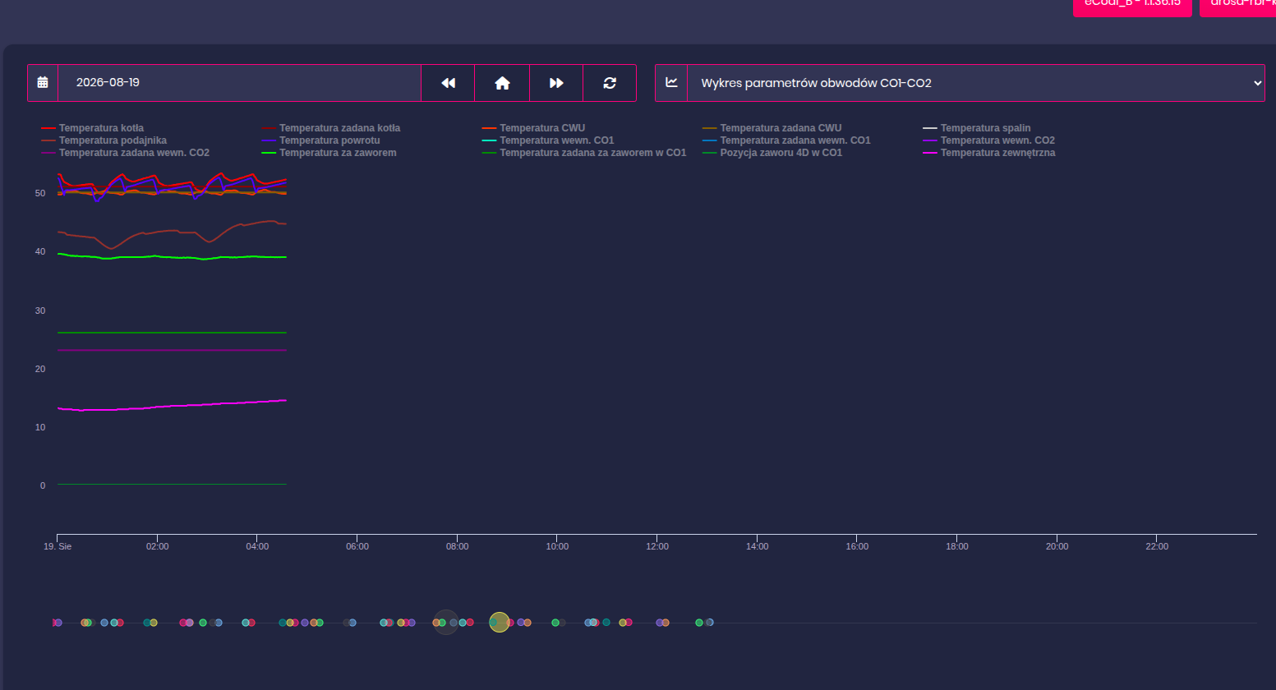1276x690 pixels.
Task: Open the Wykres parametrów obwodów chart dropdown
Action: coord(976,83)
